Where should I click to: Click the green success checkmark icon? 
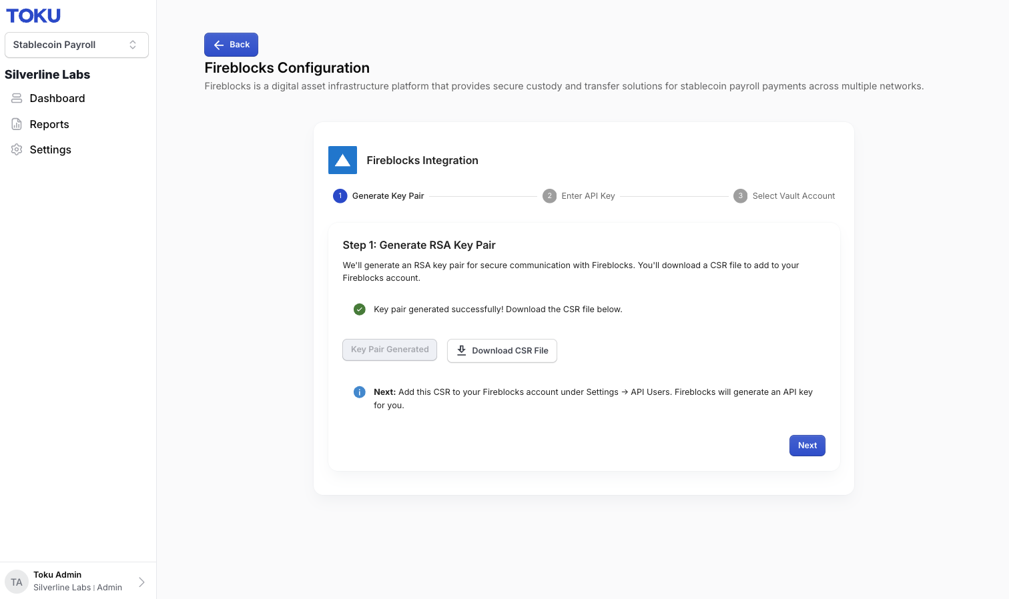pyautogui.click(x=359, y=310)
